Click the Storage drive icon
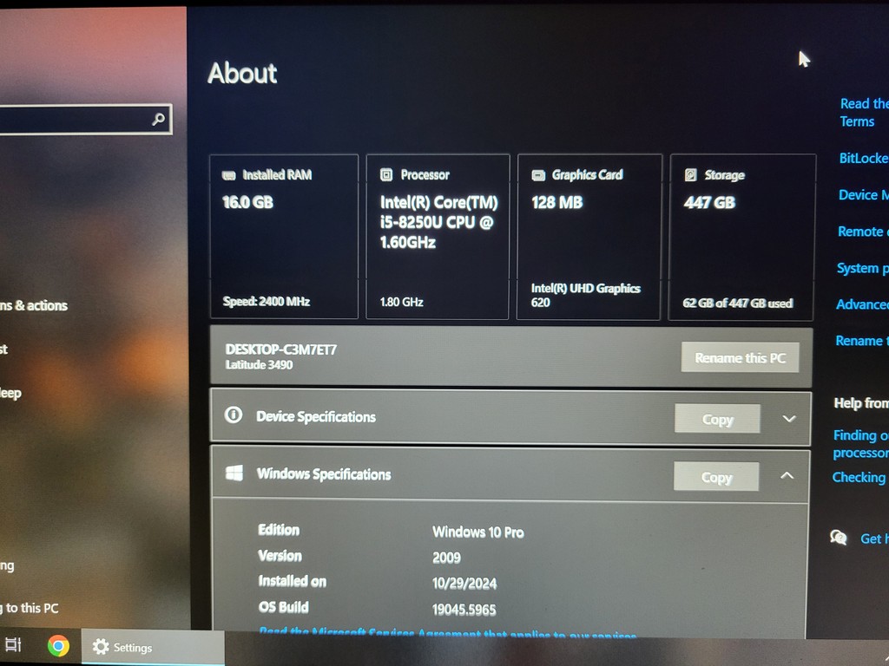889x666 pixels. click(690, 175)
